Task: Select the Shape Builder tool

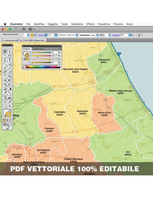Action: [5, 84]
